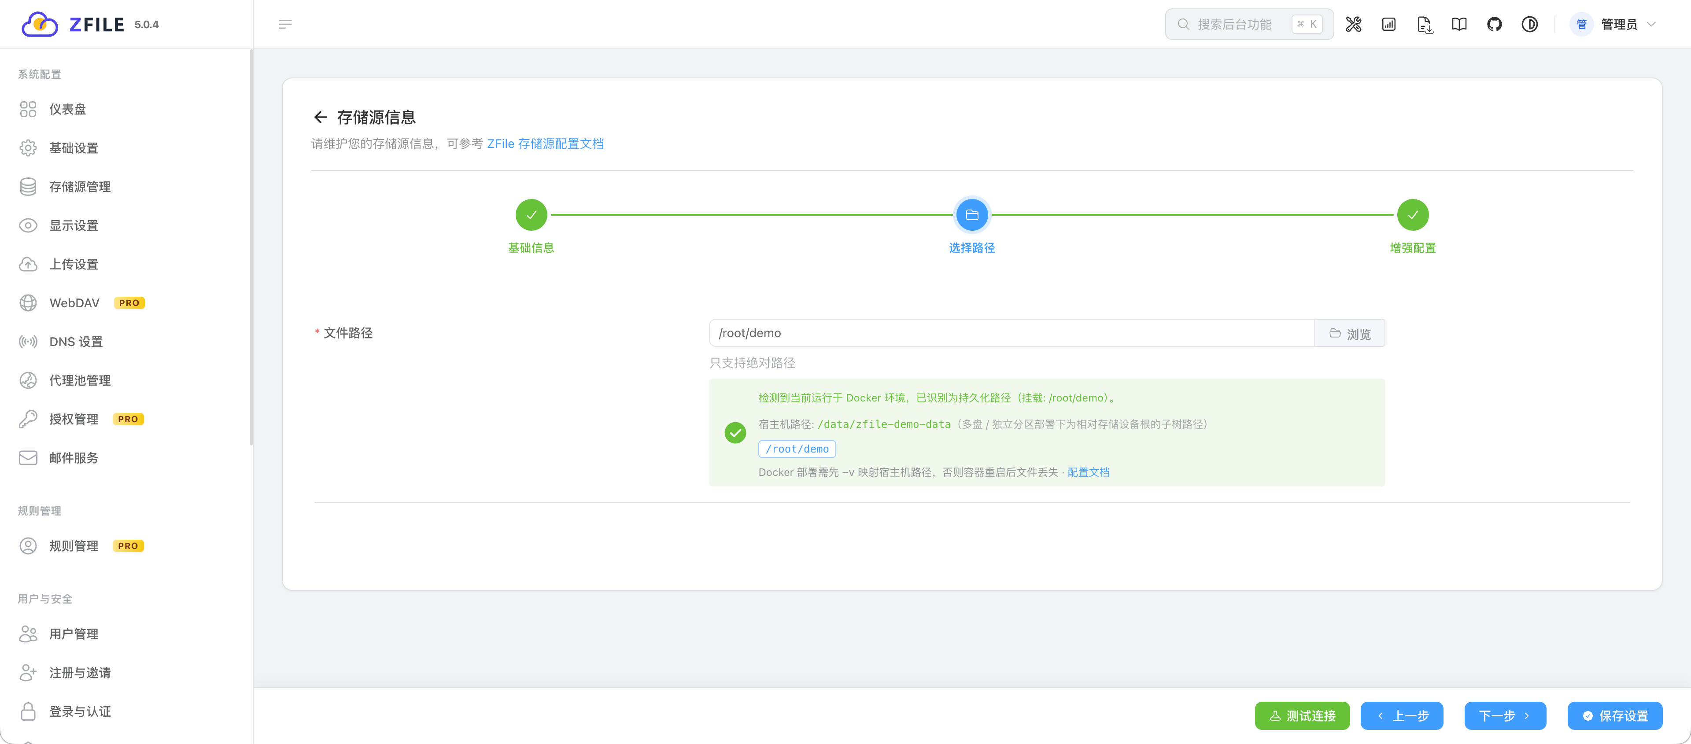This screenshot has height=744, width=1691.
Task: Toggle dark mode theme icon
Action: [x=1529, y=24]
